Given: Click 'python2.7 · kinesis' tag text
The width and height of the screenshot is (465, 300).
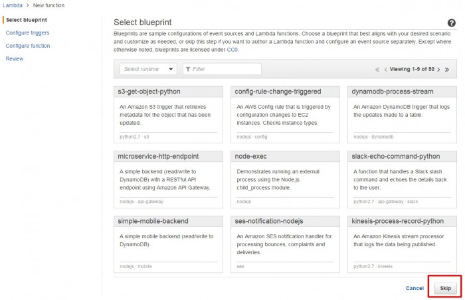Looking at the screenshot, I should pyautogui.click(x=373, y=267).
